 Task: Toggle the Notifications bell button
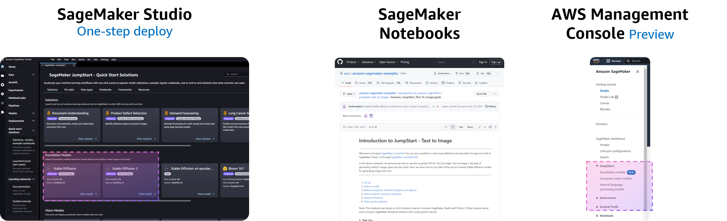click(x=441, y=74)
